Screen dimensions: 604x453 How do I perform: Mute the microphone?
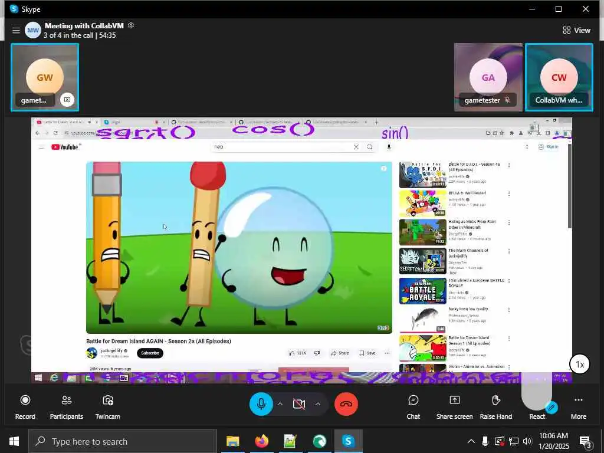click(x=261, y=403)
